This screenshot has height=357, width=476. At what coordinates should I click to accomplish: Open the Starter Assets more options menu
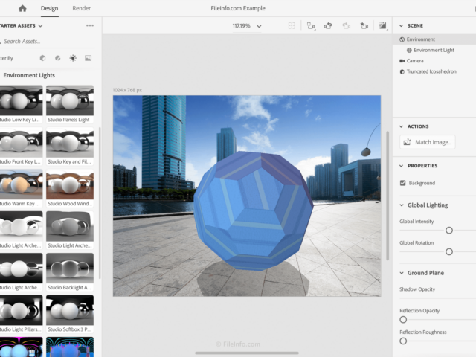(90, 25)
